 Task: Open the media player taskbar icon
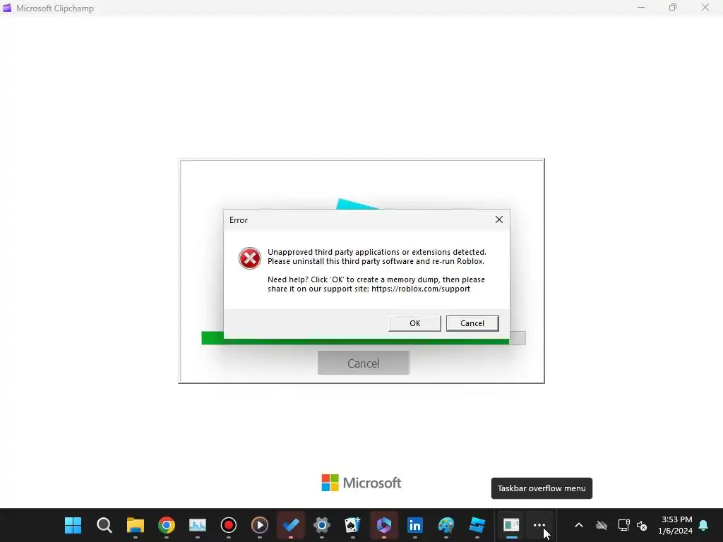click(260, 525)
